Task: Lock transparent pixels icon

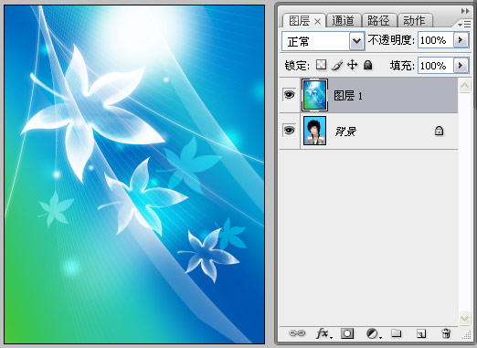Action: pos(321,65)
